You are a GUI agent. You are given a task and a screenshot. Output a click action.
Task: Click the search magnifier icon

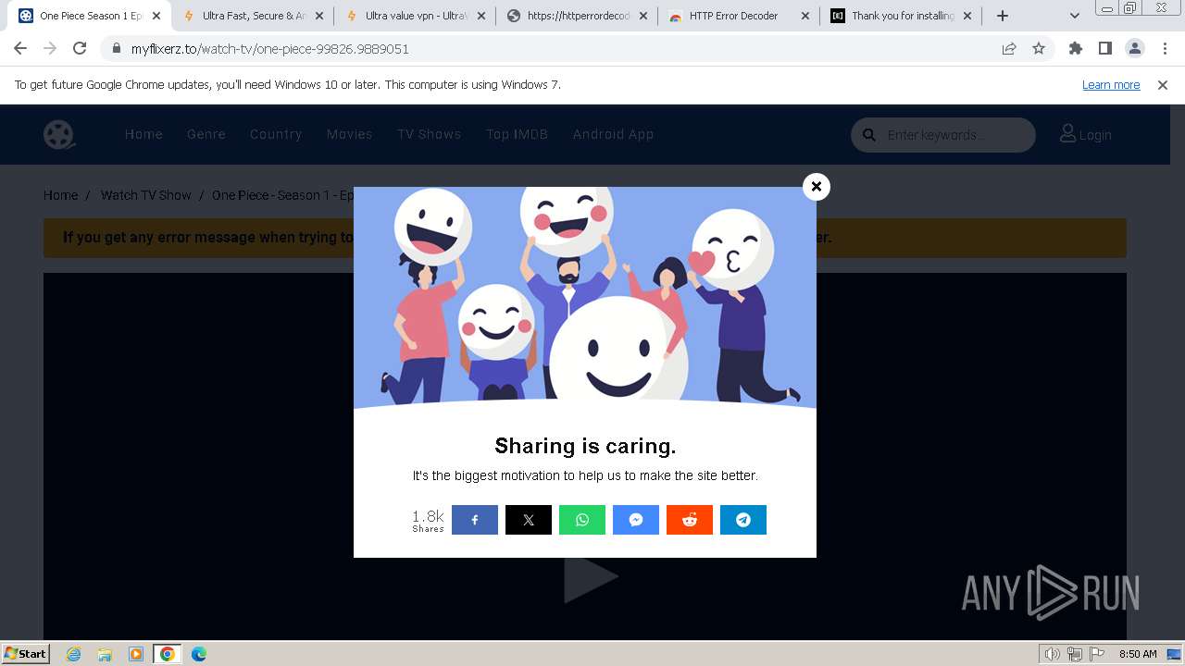(869, 135)
